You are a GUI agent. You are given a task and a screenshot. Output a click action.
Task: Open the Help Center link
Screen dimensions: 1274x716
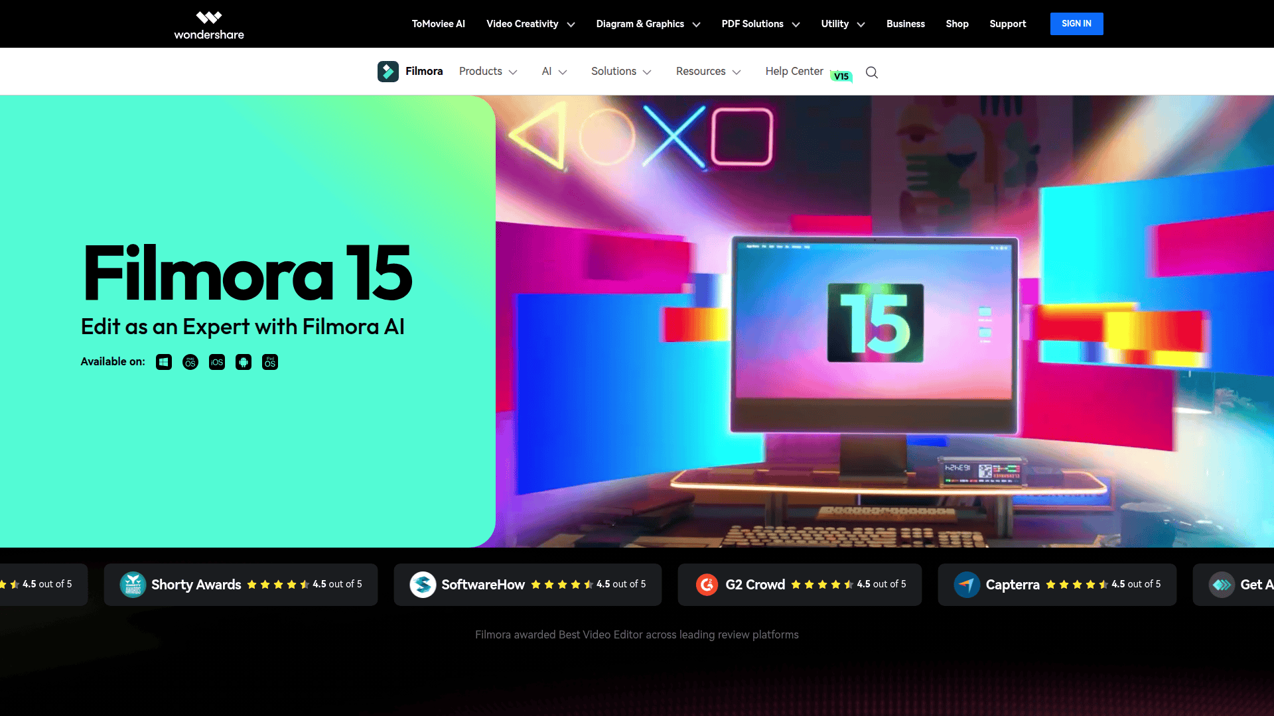point(794,71)
